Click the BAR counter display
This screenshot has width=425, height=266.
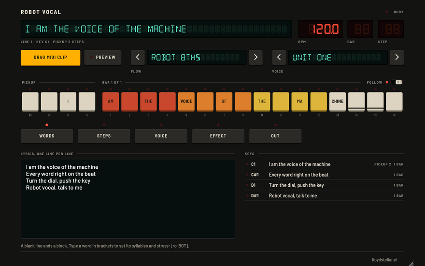360,29
